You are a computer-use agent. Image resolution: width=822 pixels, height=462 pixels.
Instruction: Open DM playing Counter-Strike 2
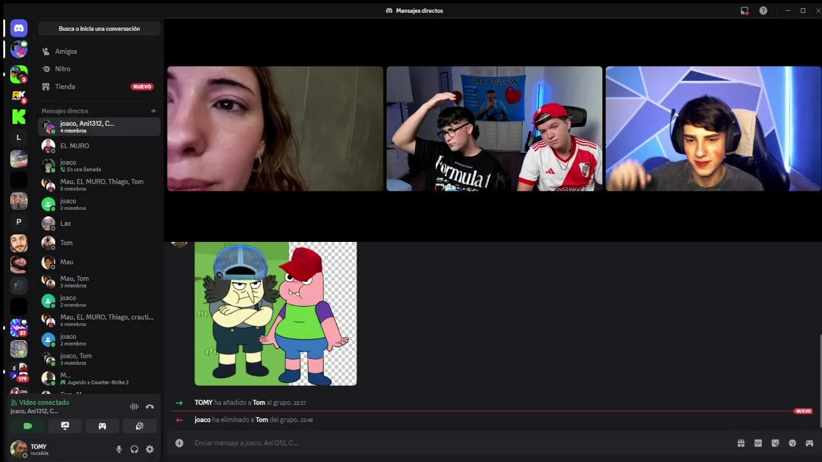click(x=99, y=379)
